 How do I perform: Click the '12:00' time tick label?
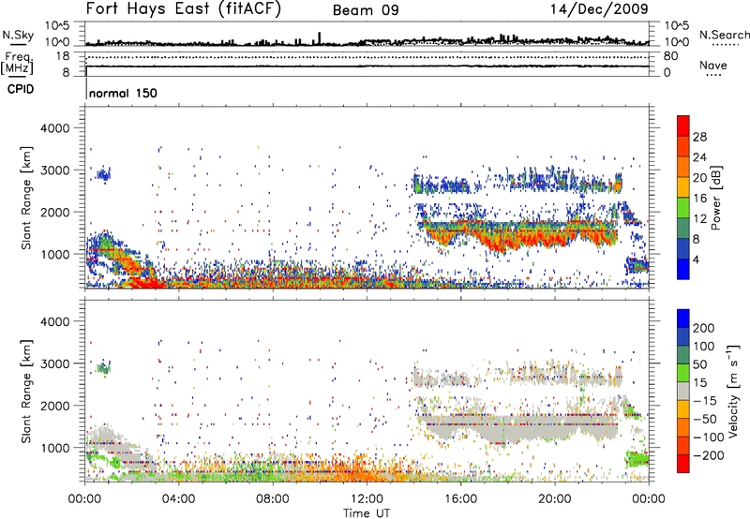pyautogui.click(x=367, y=499)
